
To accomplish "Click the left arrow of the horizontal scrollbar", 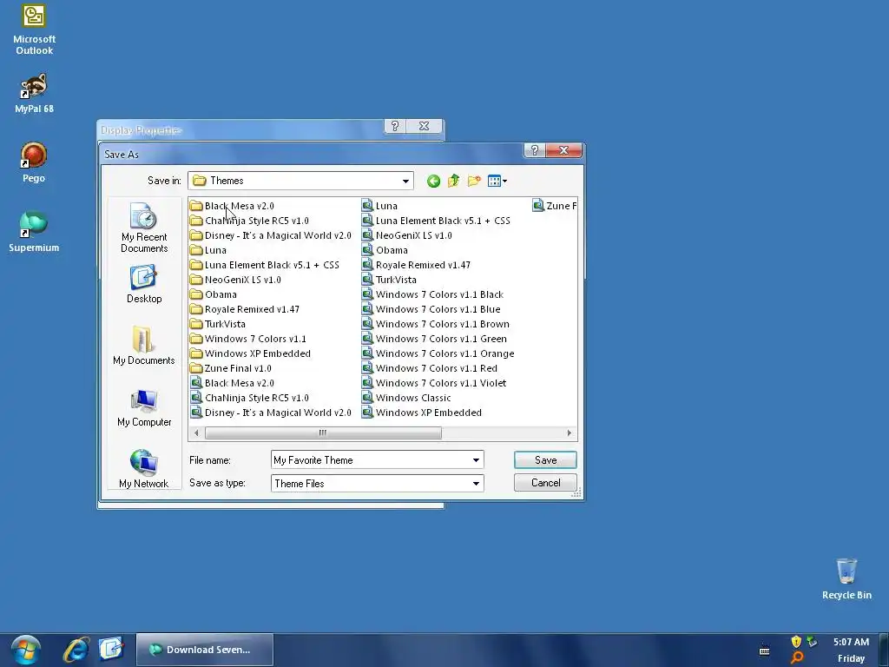I will [196, 433].
